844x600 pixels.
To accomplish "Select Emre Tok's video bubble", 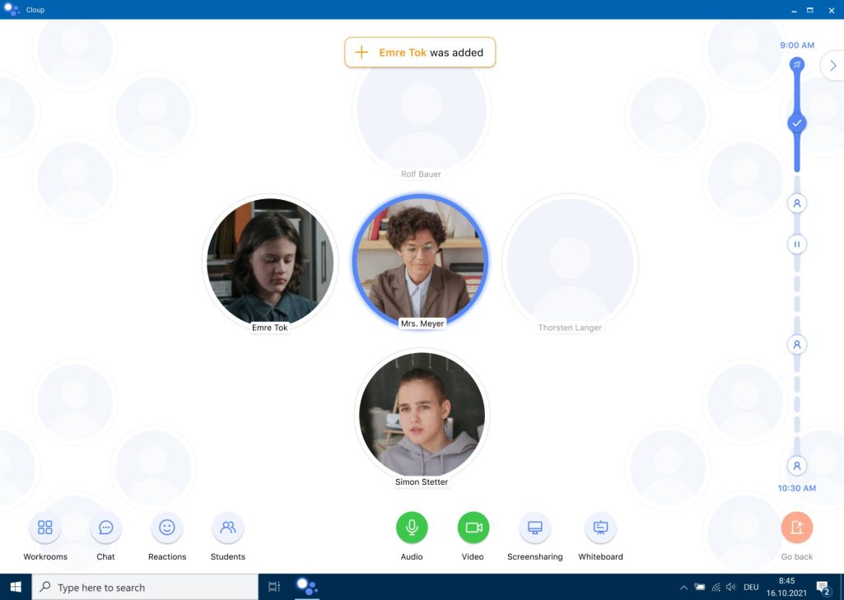I will [x=270, y=262].
